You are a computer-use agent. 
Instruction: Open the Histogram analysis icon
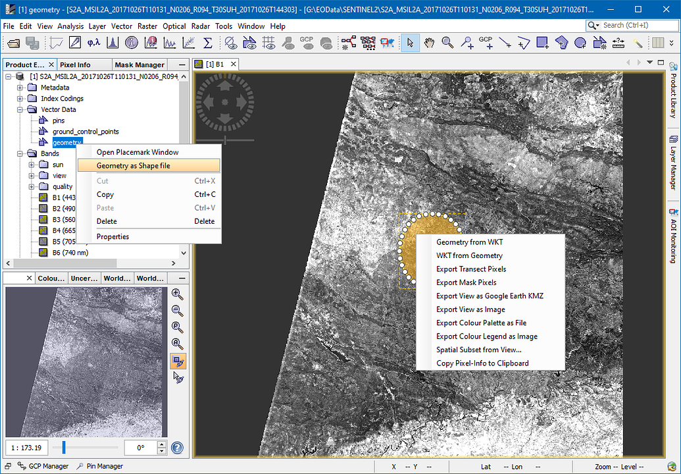(x=111, y=41)
